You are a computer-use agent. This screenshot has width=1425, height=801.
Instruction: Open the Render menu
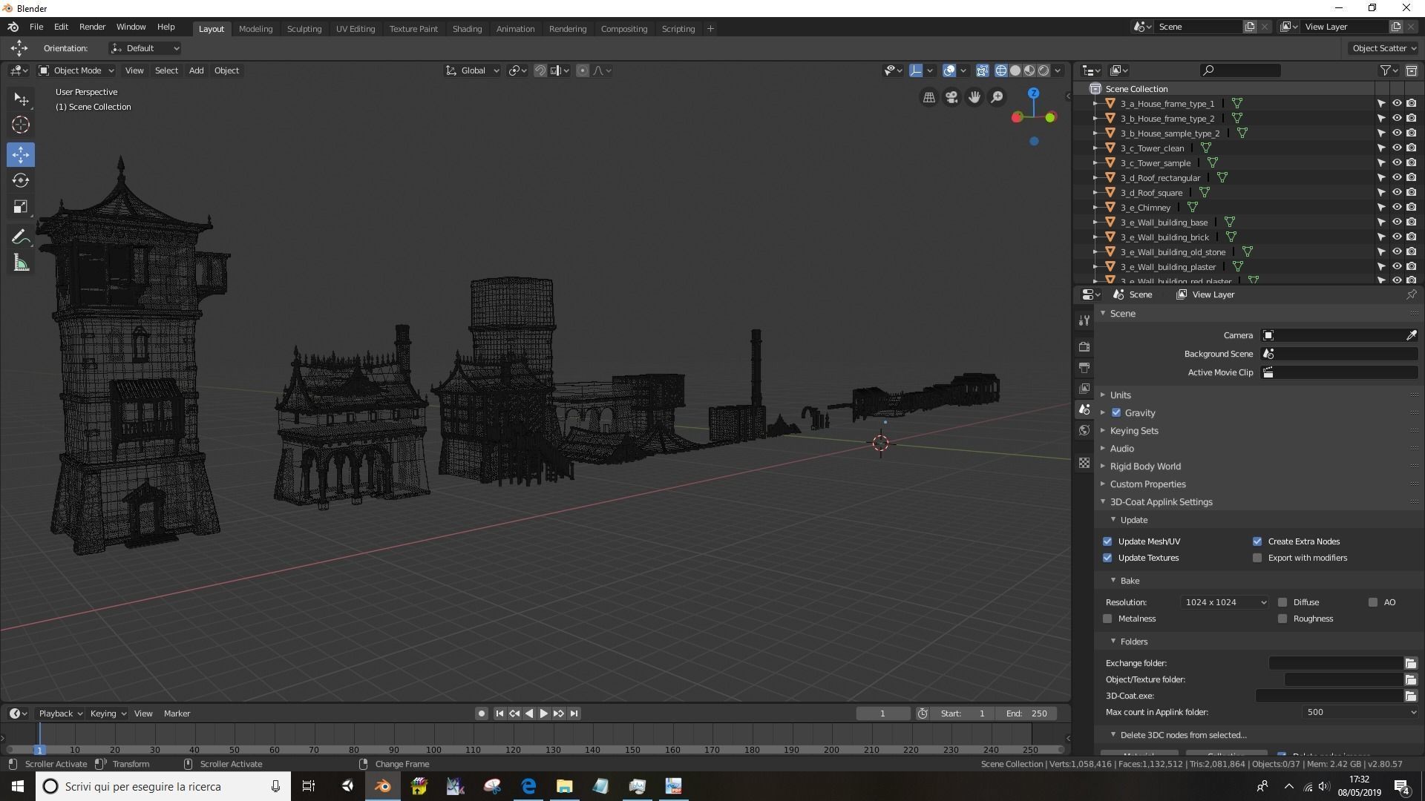point(92,27)
